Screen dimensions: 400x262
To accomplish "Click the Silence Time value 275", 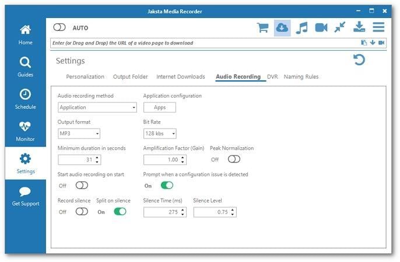I will tap(173, 212).
